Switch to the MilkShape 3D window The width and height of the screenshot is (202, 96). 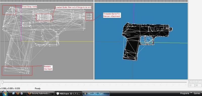68,93
